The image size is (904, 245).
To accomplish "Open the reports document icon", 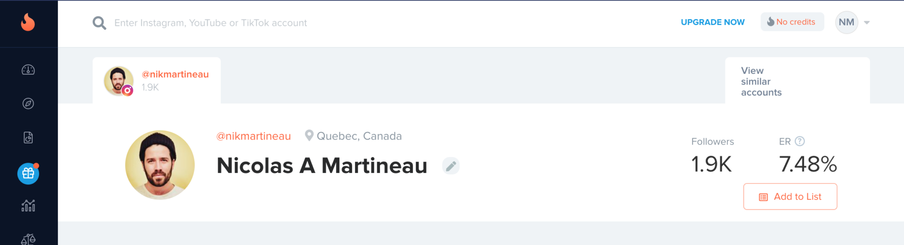I will coord(28,138).
